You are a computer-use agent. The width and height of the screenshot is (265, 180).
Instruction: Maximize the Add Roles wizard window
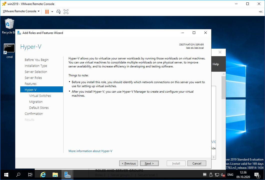194,33
